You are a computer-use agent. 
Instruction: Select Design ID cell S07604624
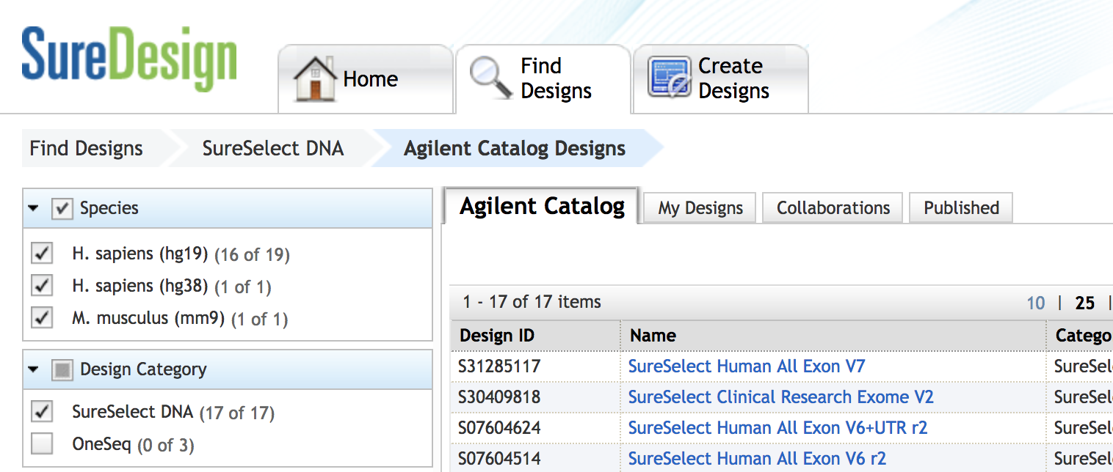(x=499, y=428)
